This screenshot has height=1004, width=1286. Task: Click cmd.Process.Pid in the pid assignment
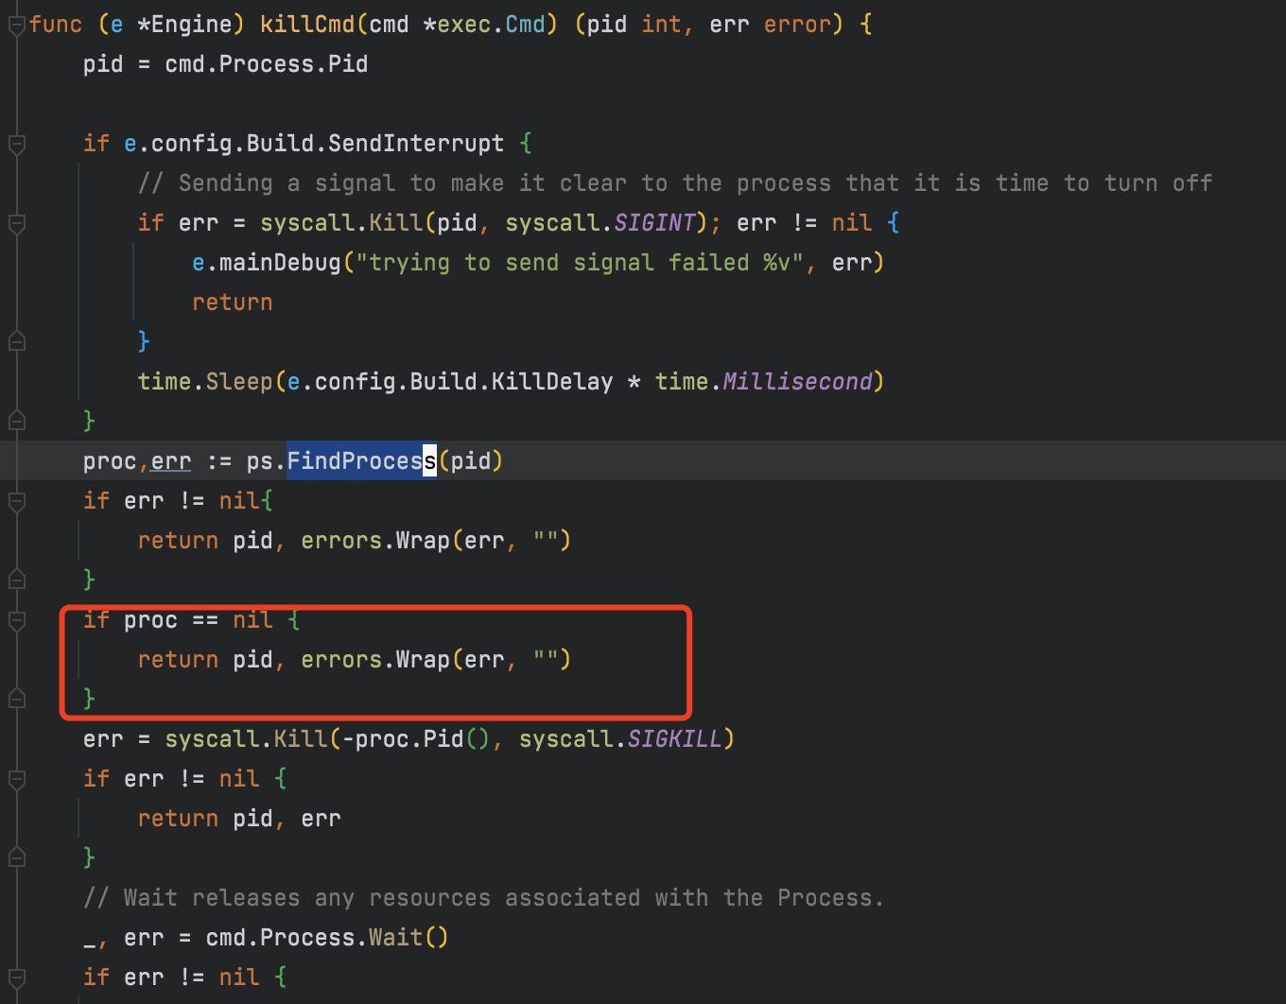(x=267, y=64)
